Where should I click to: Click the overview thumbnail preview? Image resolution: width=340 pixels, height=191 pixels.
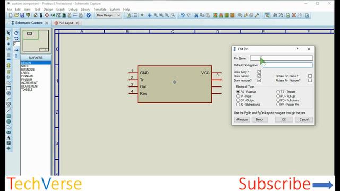tap(36, 41)
